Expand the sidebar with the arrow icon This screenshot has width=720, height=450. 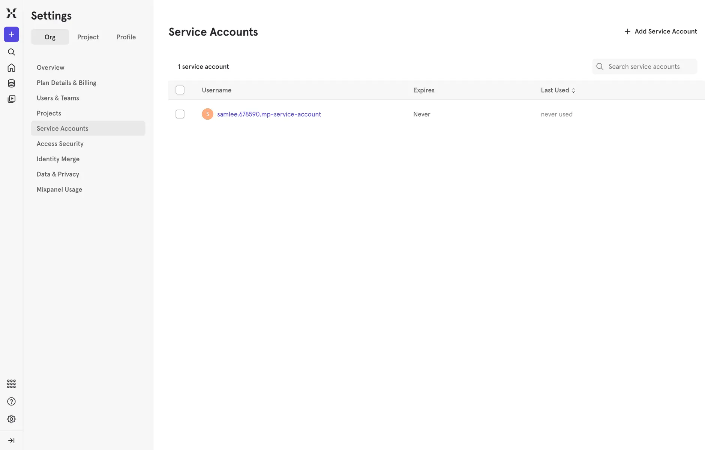tap(11, 440)
